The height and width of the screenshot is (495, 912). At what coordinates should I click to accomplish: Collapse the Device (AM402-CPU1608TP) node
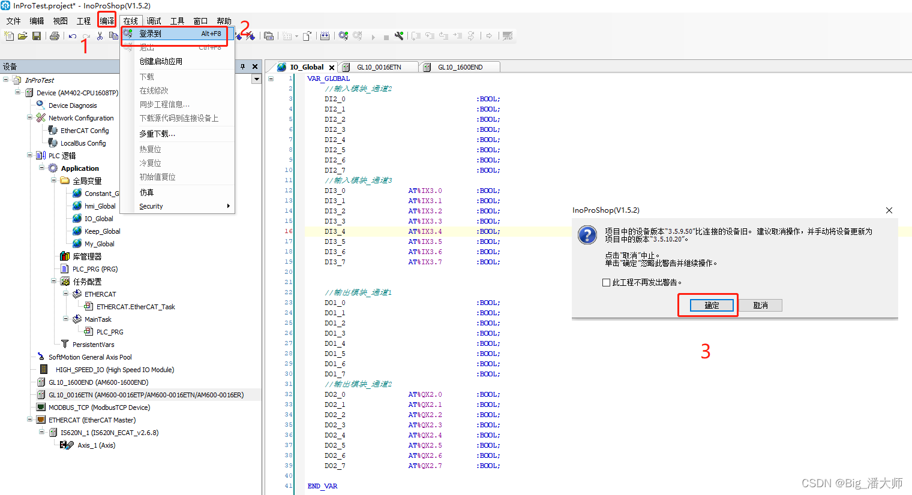18,92
